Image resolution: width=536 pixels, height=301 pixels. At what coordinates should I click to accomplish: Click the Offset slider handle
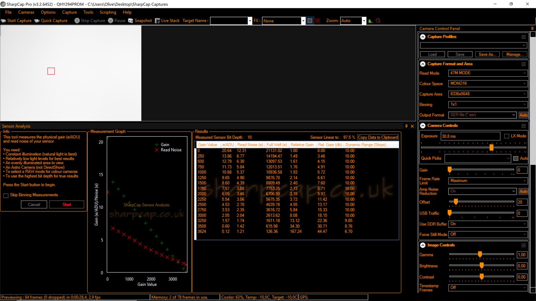click(x=456, y=202)
